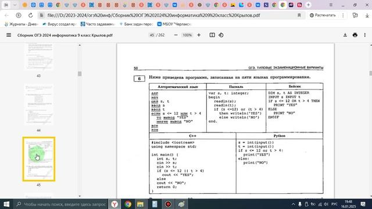Select page 43 thumbnail
Image resolution: width=372 pixels, height=209 pixels.
click(x=39, y=57)
